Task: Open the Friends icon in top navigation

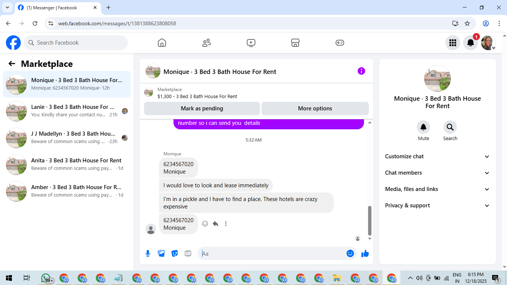Action: (207, 43)
